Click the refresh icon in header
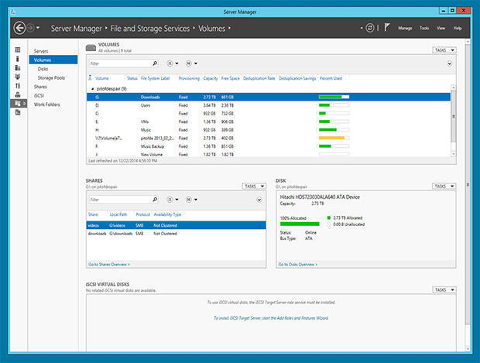The width and height of the screenshot is (480, 363). click(371, 28)
